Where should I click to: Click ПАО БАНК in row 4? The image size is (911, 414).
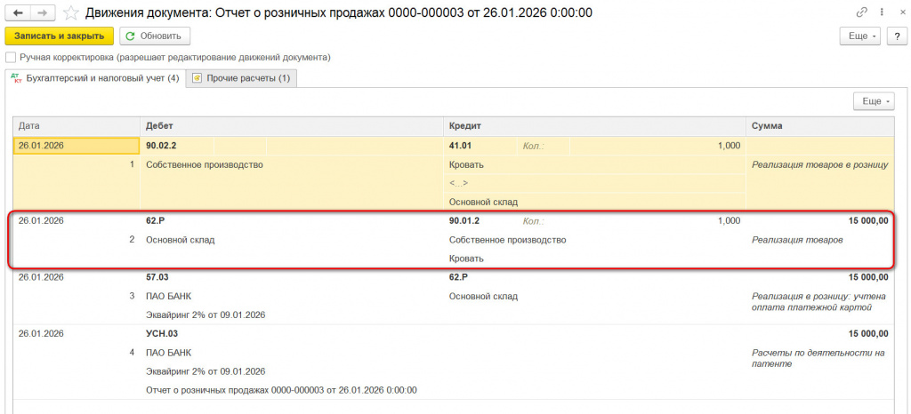pos(168,353)
